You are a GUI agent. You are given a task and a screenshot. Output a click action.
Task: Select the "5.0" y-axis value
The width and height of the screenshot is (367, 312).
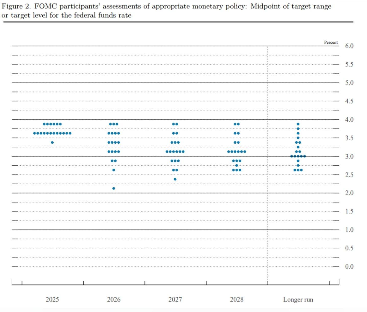point(349,83)
